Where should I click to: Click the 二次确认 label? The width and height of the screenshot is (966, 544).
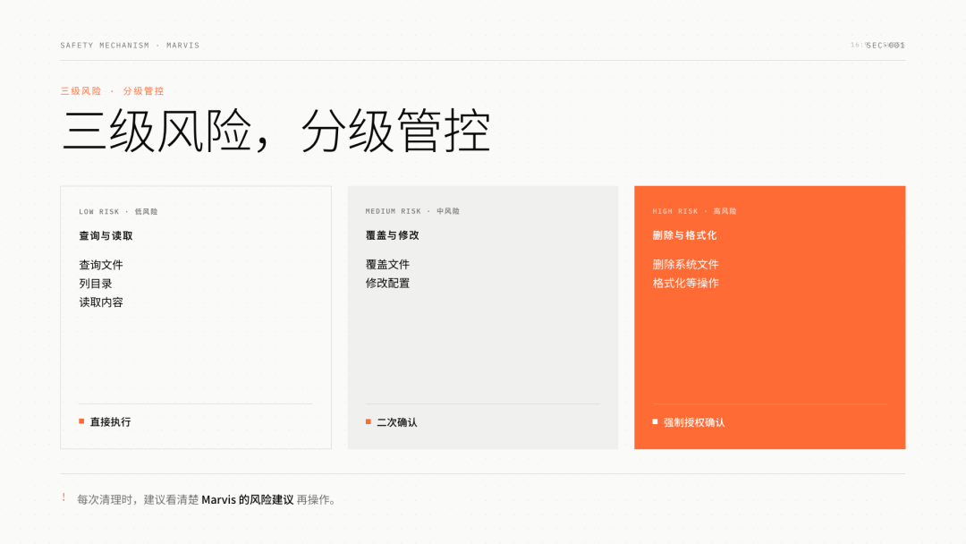click(397, 422)
